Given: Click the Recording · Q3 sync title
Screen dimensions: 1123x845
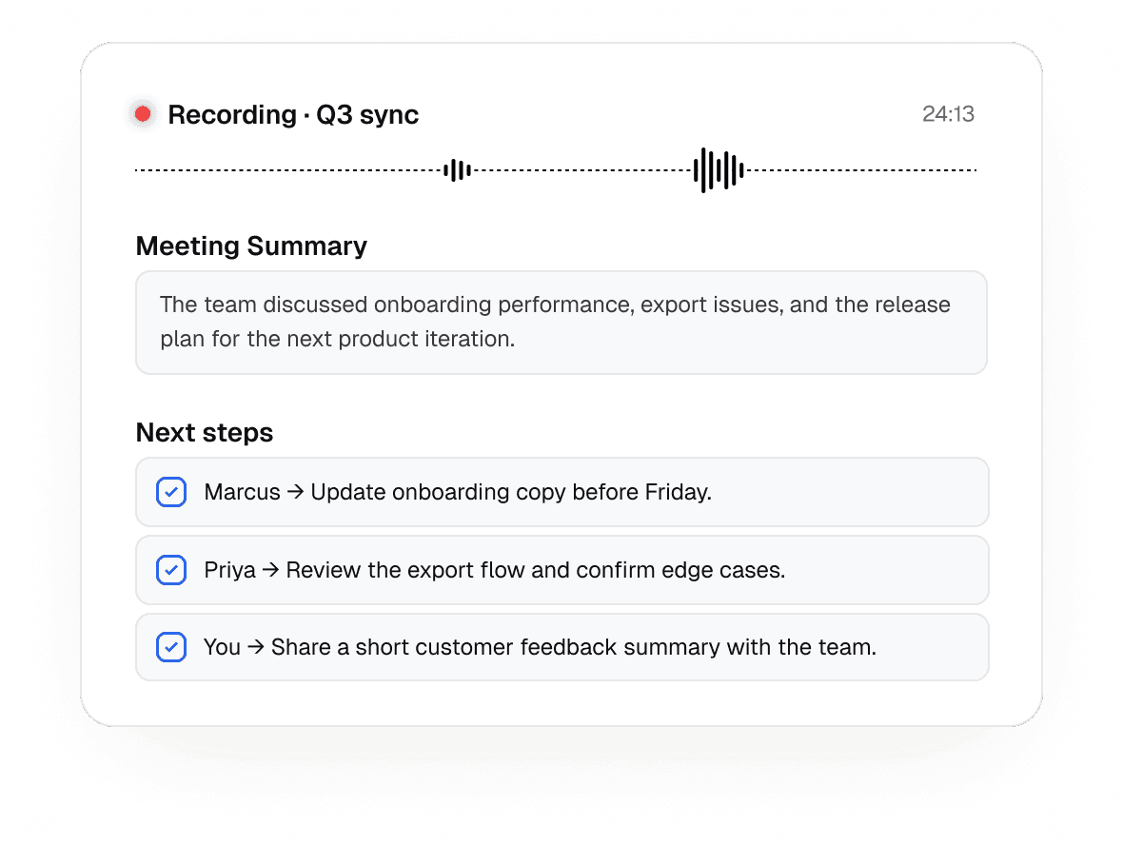Looking at the screenshot, I should click(293, 114).
